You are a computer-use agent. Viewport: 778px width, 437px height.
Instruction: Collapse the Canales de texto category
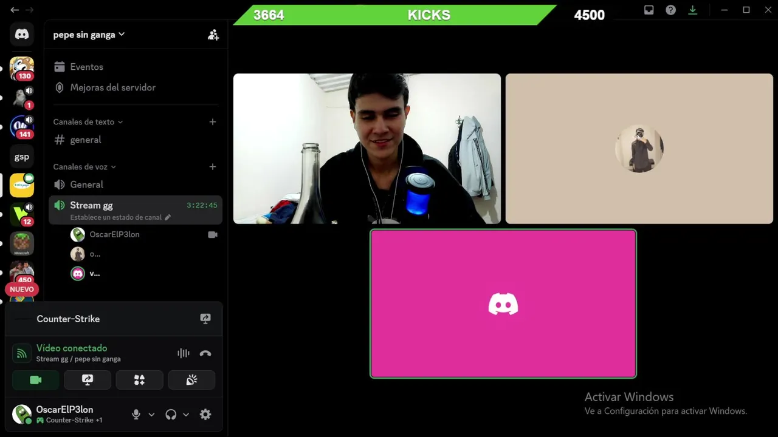point(88,122)
